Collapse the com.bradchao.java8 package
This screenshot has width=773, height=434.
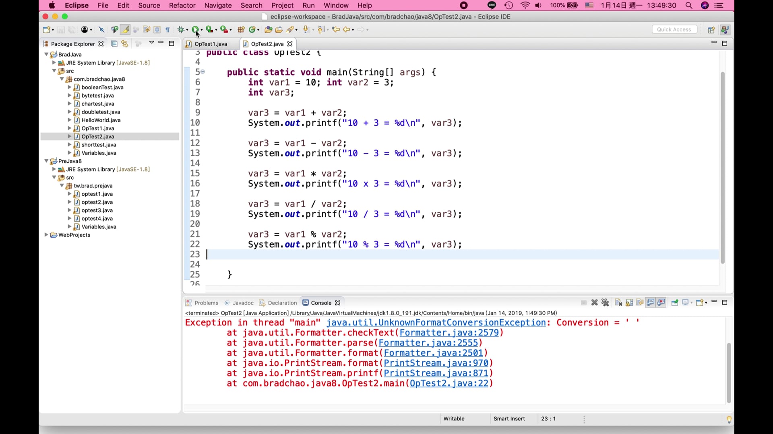(x=61, y=79)
